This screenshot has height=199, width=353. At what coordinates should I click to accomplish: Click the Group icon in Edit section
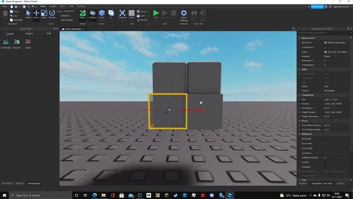pyautogui.click(x=138, y=12)
